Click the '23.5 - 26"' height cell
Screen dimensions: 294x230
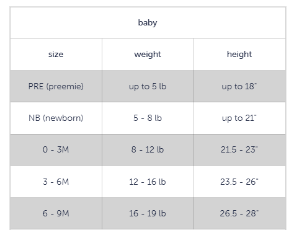point(239,182)
